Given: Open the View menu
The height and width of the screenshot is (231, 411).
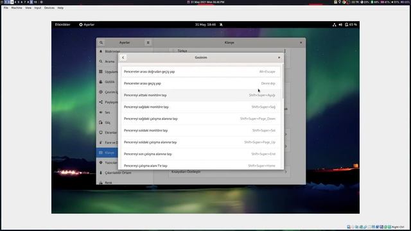Looking at the screenshot, I should [x=28, y=8].
